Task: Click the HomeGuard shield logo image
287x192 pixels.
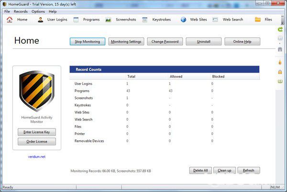Action: [x=37, y=91]
